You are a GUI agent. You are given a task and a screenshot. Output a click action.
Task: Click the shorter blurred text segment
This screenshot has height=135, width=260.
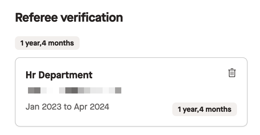coord(40,90)
